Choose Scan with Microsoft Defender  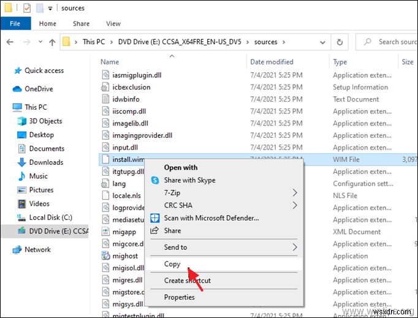(211, 218)
